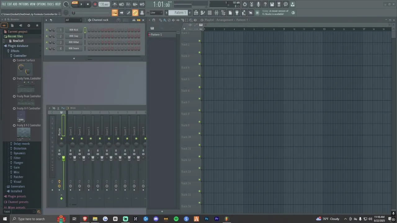The height and width of the screenshot is (223, 397).
Task: Start playback with the Play button
Action: (81, 4)
